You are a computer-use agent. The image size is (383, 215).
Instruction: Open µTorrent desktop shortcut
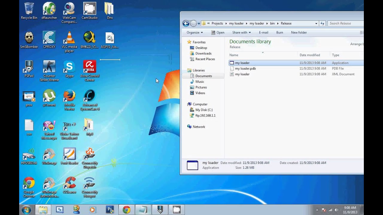49,98
